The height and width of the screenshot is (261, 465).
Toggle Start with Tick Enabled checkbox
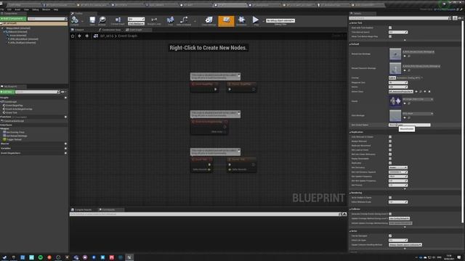(x=390, y=28)
